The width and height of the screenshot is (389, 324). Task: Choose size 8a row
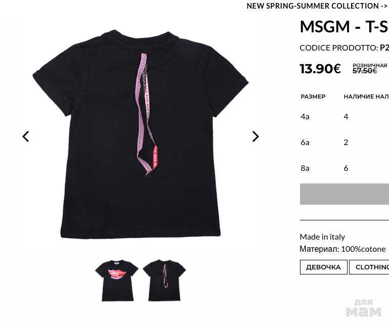[344, 168]
